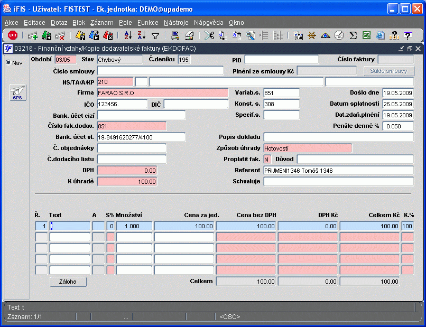This screenshot has height=327, width=426.
Task: Open the Nástroje menu
Action: click(x=176, y=23)
